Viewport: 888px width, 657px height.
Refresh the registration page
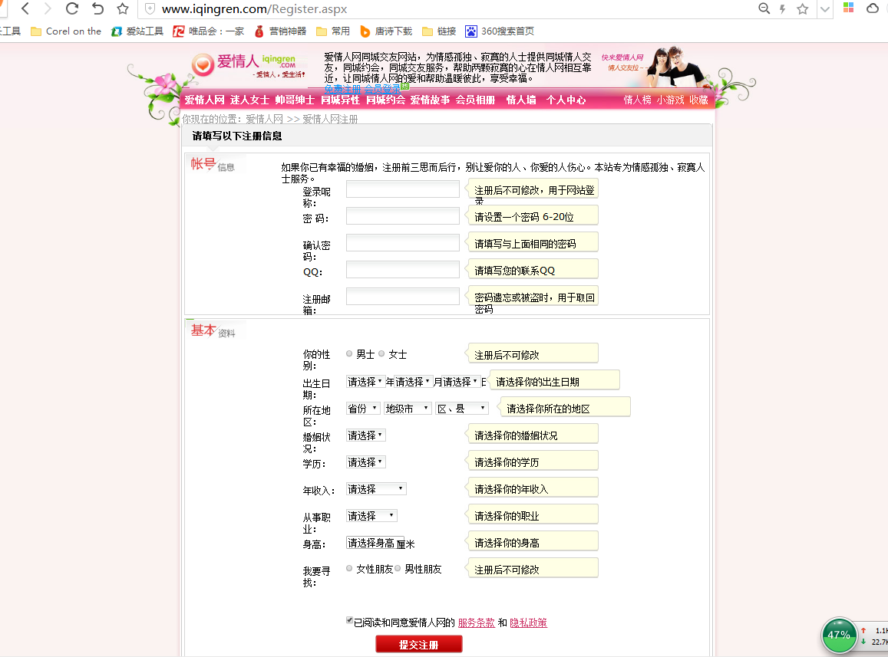(x=72, y=10)
